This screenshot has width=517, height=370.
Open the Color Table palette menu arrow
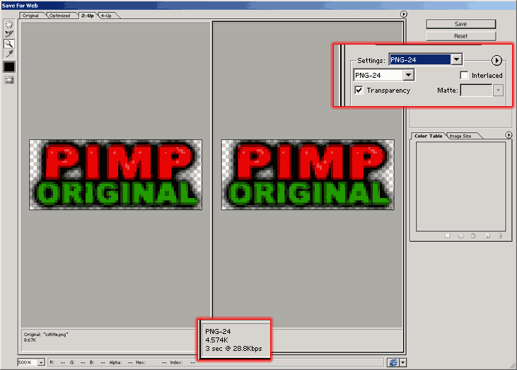pyautogui.click(x=509, y=135)
